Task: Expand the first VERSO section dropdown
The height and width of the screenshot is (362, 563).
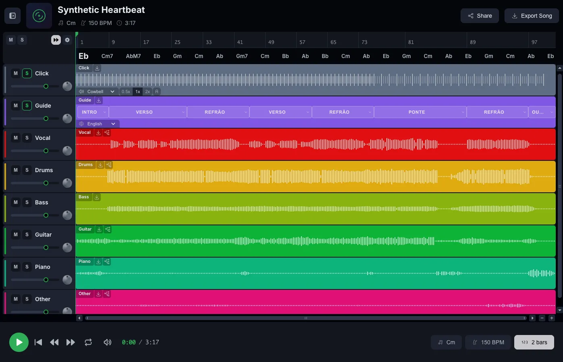Action: pos(183,112)
